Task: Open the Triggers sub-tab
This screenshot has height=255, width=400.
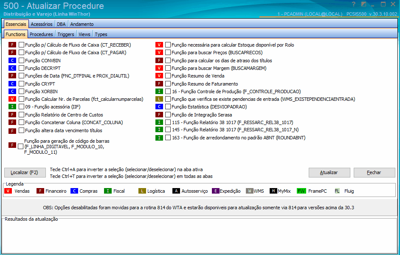Action: (x=66, y=34)
